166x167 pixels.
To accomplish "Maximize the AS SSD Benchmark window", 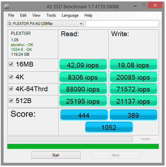I will 144,5.
